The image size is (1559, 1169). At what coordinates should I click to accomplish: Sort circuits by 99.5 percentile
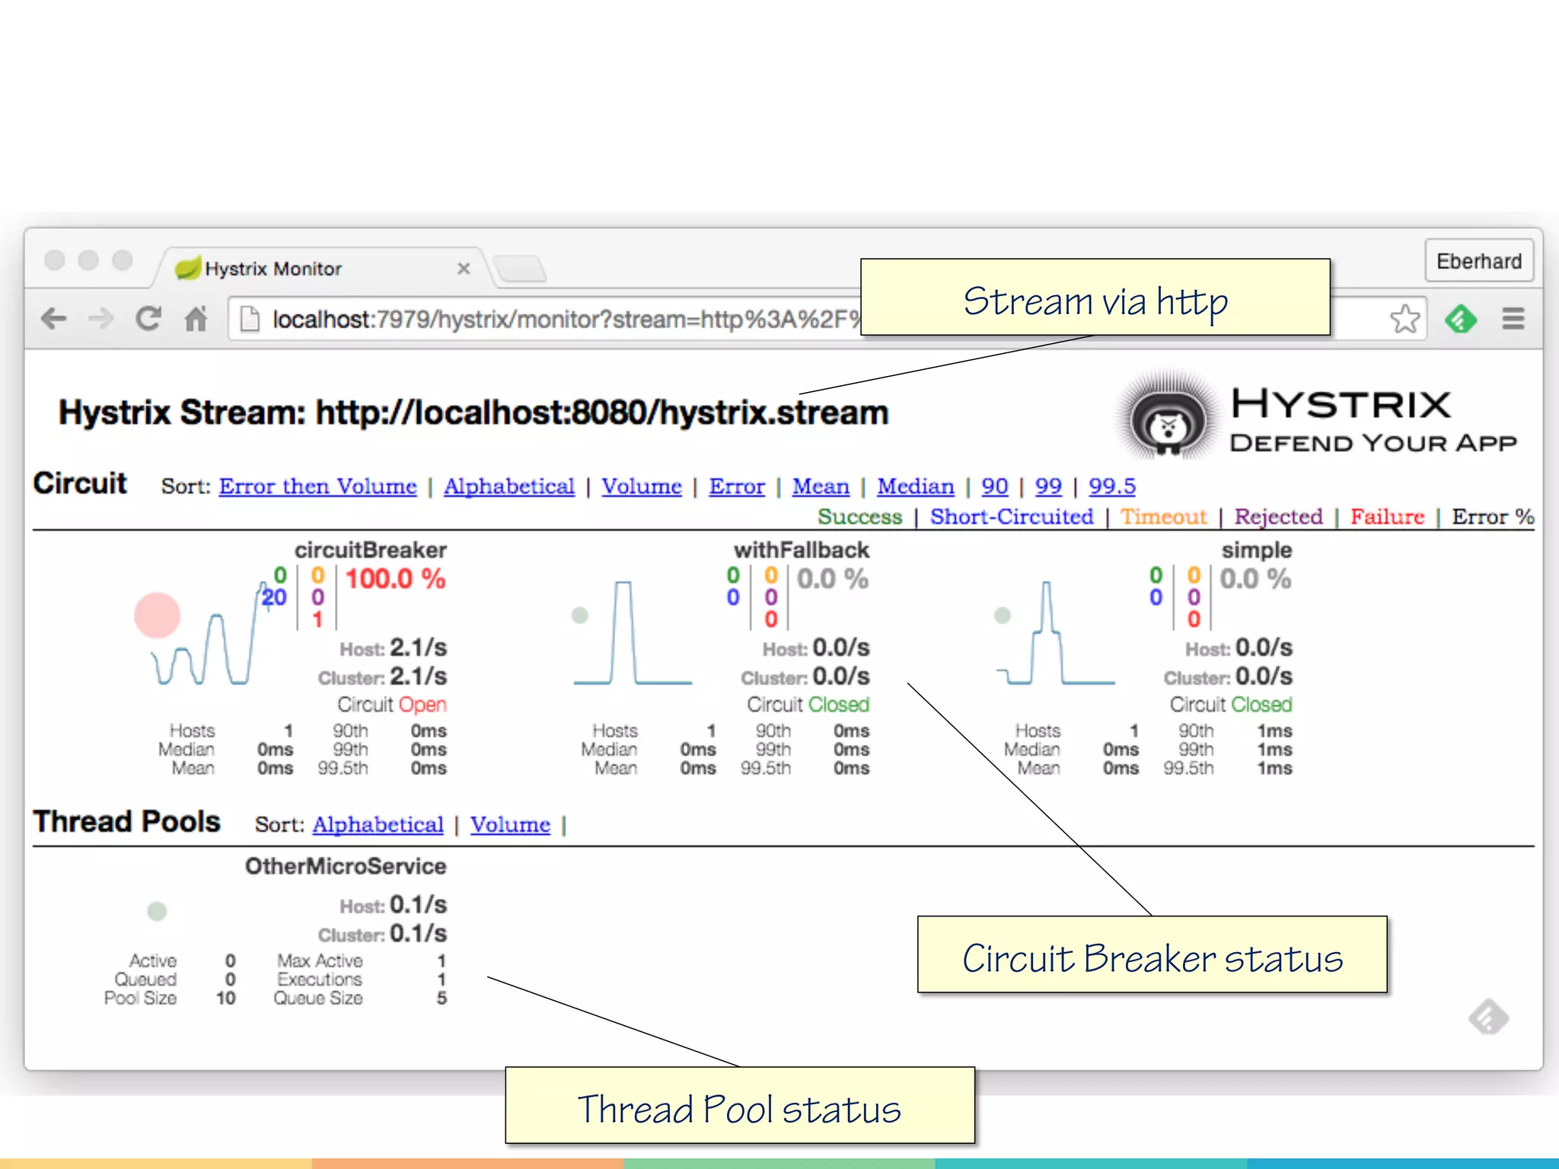[x=1111, y=486]
